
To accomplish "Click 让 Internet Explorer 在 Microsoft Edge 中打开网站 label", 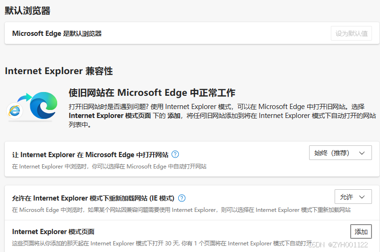I will [x=90, y=155].
